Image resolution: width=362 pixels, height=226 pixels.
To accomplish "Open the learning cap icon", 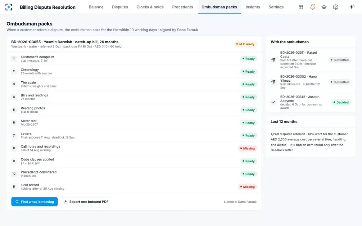I will tap(324, 7).
